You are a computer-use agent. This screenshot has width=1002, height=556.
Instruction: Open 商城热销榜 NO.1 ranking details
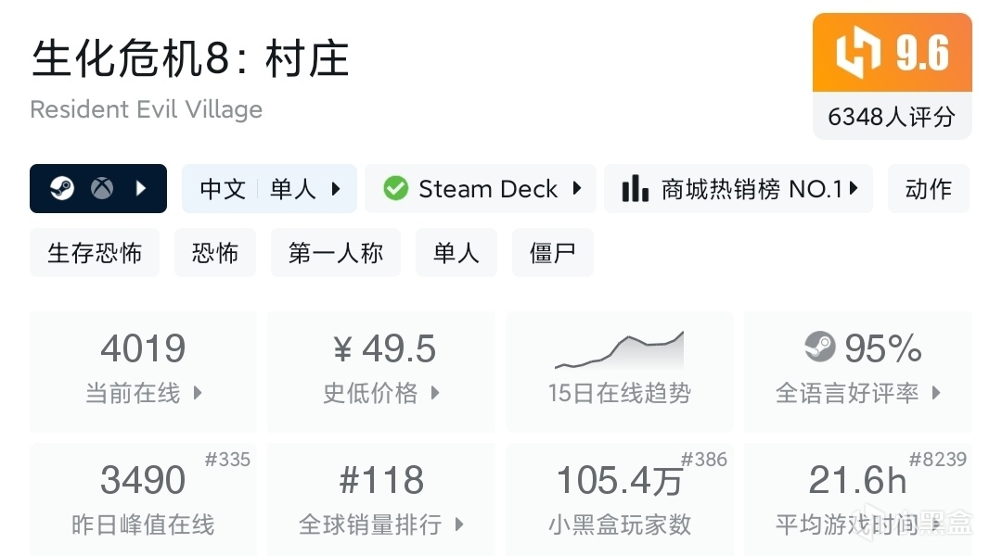[739, 189]
